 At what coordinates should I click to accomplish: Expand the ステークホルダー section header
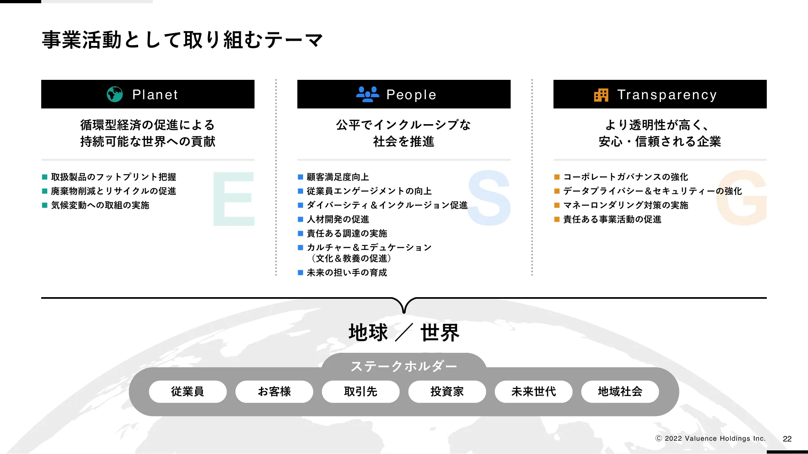(404, 364)
